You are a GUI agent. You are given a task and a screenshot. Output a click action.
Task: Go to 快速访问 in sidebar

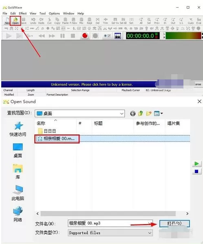[18, 129]
